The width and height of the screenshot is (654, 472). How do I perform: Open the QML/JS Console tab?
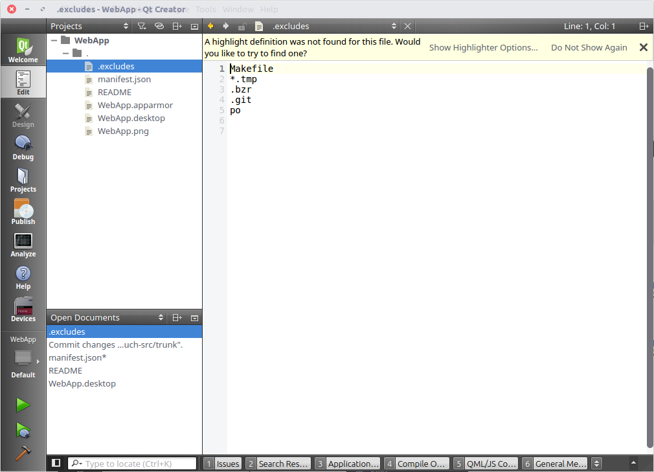click(x=486, y=463)
